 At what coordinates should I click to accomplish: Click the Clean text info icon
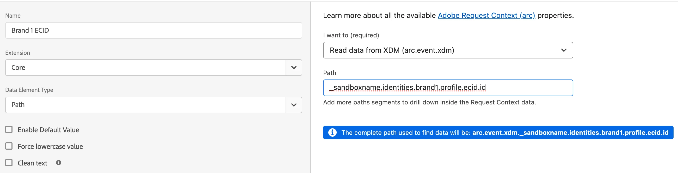point(59,163)
